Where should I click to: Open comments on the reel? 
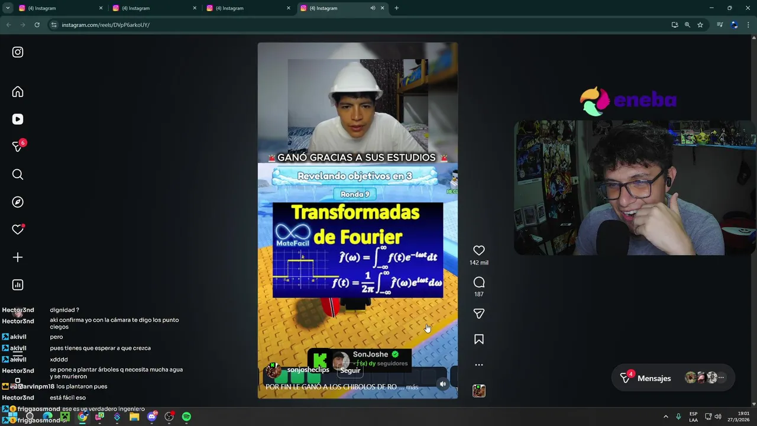point(479,282)
